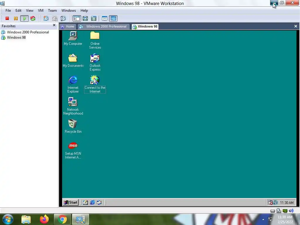Select the My Documents desktop icon
This screenshot has height=225, width=300.
[73, 60]
